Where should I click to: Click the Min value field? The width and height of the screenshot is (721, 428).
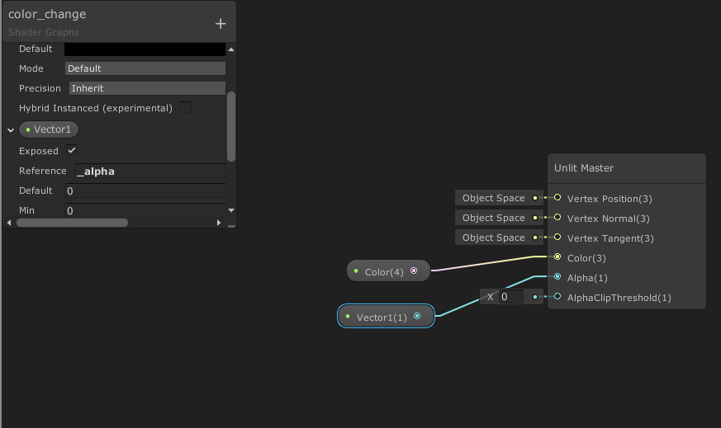point(145,210)
